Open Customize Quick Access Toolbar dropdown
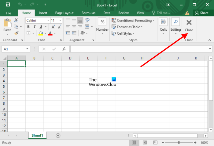214x146 pixels. 45,5
